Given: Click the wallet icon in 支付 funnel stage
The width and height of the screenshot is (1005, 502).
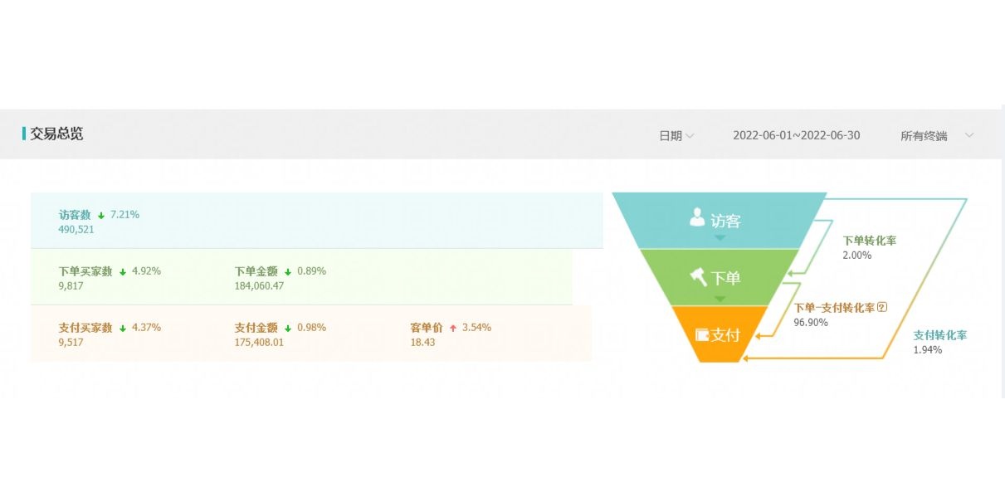Looking at the screenshot, I should (x=701, y=335).
